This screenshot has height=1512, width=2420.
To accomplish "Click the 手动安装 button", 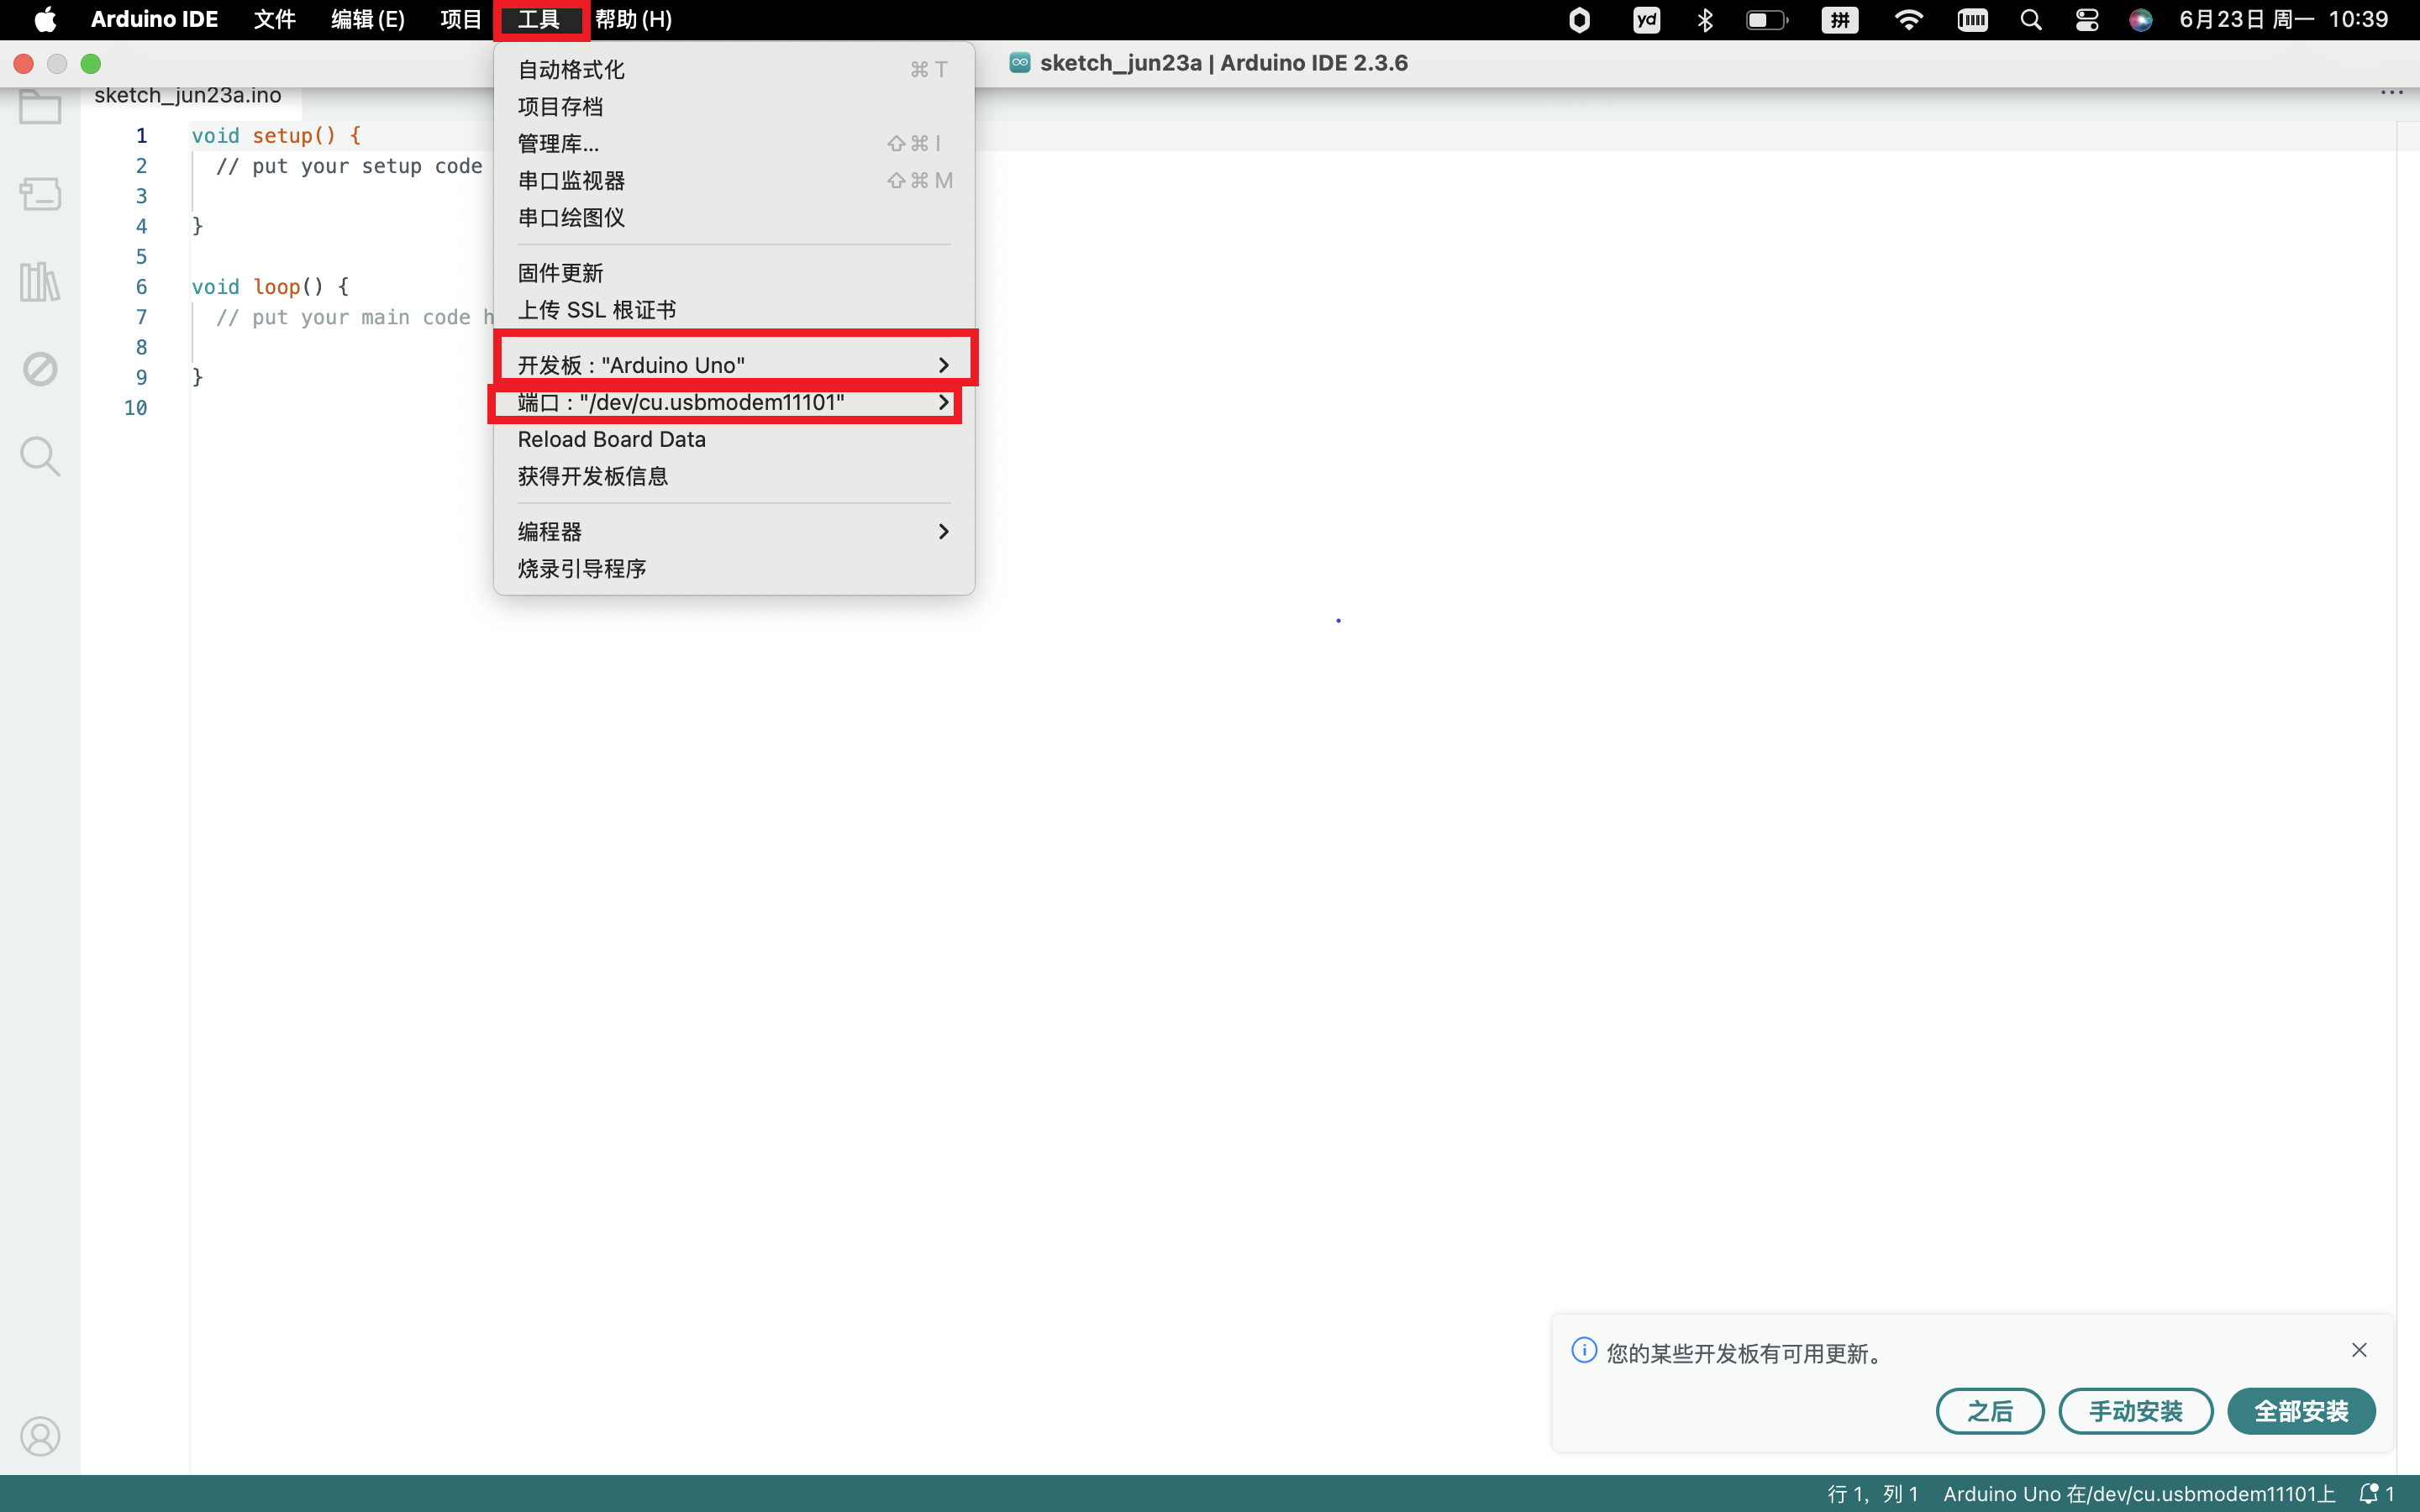I will point(2136,1411).
